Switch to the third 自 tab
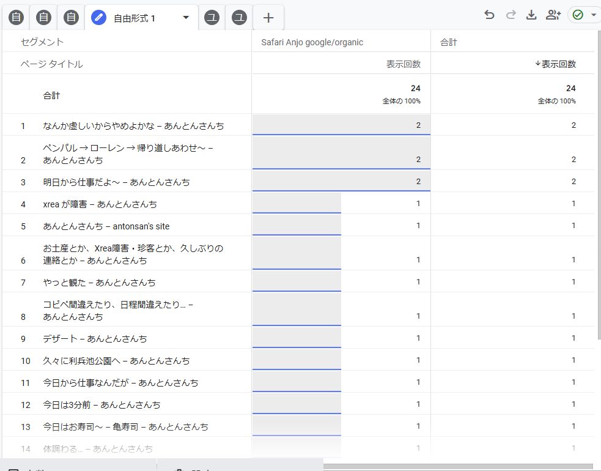The image size is (601, 471). tap(72, 18)
